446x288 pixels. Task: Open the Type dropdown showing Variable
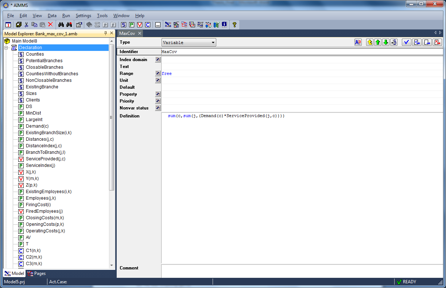(x=189, y=43)
